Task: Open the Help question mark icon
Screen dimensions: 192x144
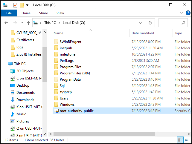Action: [x=188, y=13]
